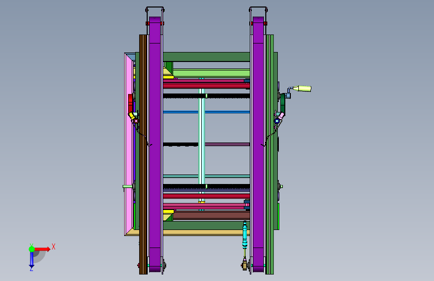Select the dark green crank arm
This screenshot has height=281, width=434.
coord(283,103)
